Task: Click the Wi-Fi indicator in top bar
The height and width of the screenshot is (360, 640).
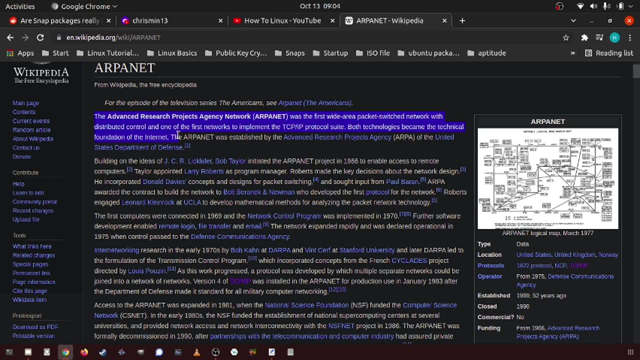Action: point(580,6)
